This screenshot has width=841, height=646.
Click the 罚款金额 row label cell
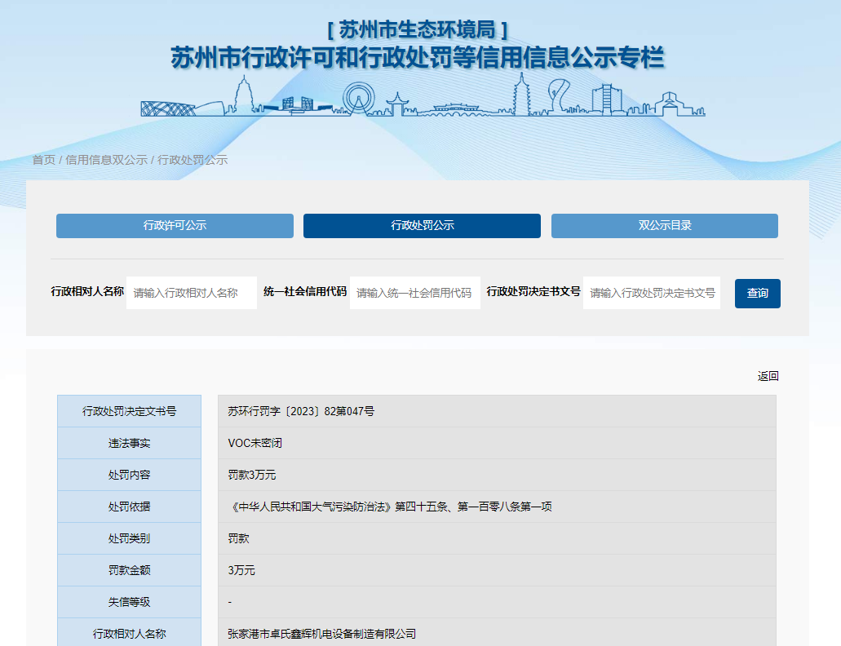click(129, 570)
